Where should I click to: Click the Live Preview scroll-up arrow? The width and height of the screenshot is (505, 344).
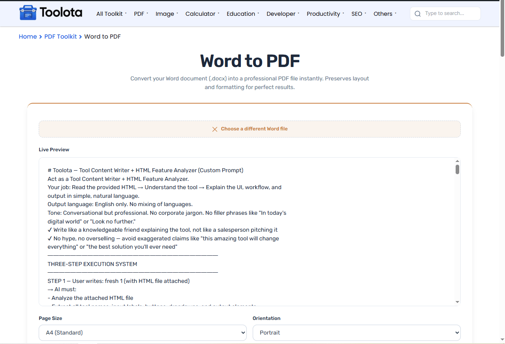[457, 161]
